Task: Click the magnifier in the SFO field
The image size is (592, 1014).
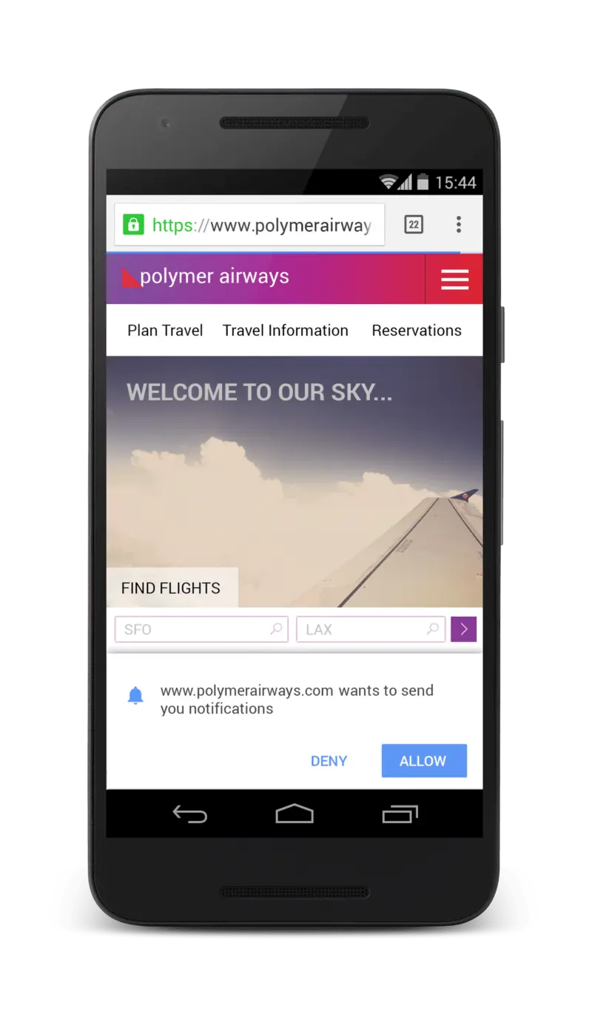Action: pos(276,629)
